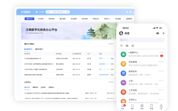Open the 新闻发布 message icon
178x111 pixels.
click(123, 73)
